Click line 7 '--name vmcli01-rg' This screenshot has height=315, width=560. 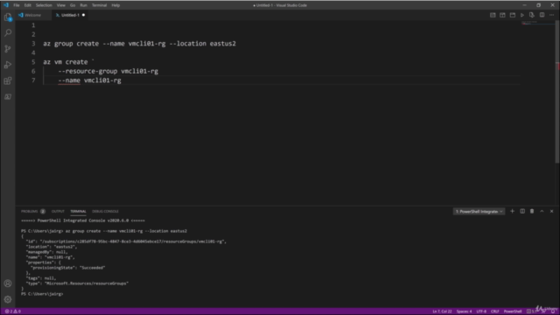pyautogui.click(x=89, y=80)
